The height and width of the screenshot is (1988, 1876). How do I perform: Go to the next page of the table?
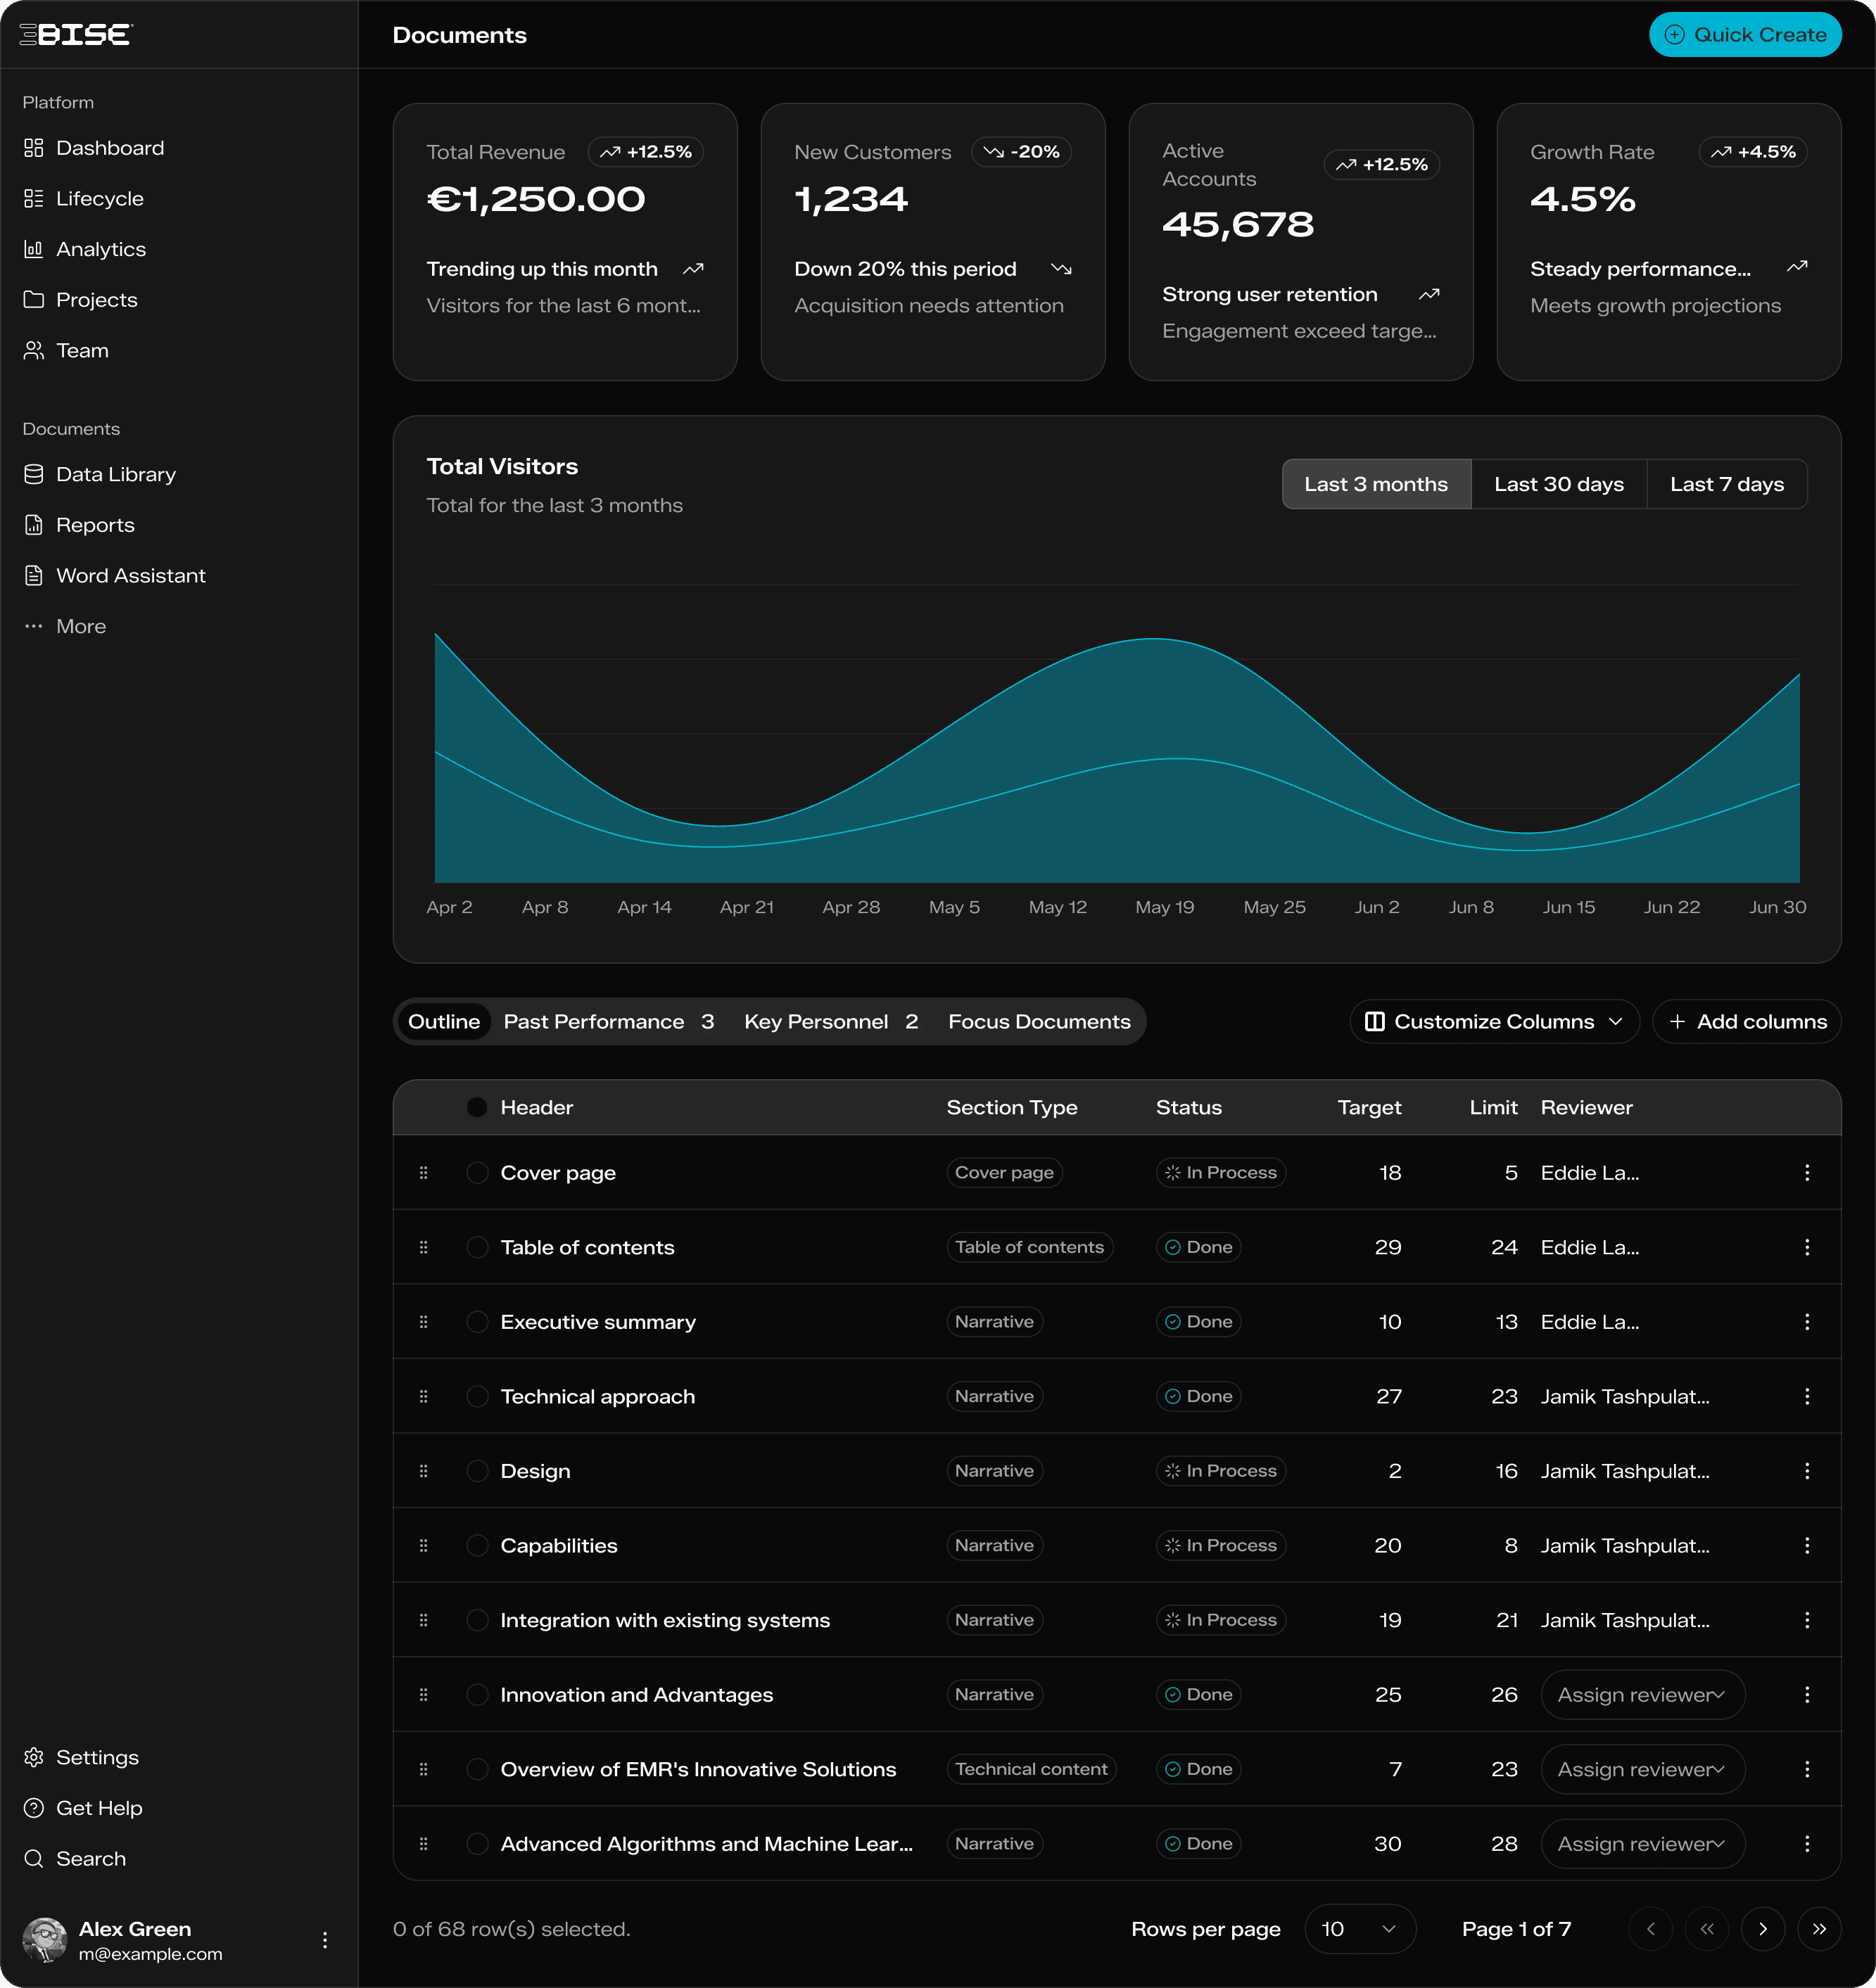coord(1764,1929)
